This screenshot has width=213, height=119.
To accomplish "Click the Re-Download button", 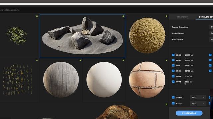I will coord(189,113).
